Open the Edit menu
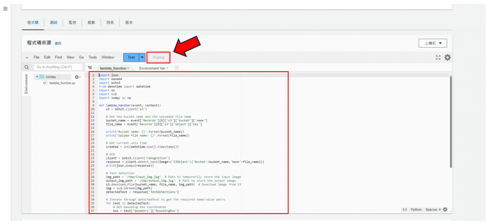This screenshot has width=486, height=224. 47,57
